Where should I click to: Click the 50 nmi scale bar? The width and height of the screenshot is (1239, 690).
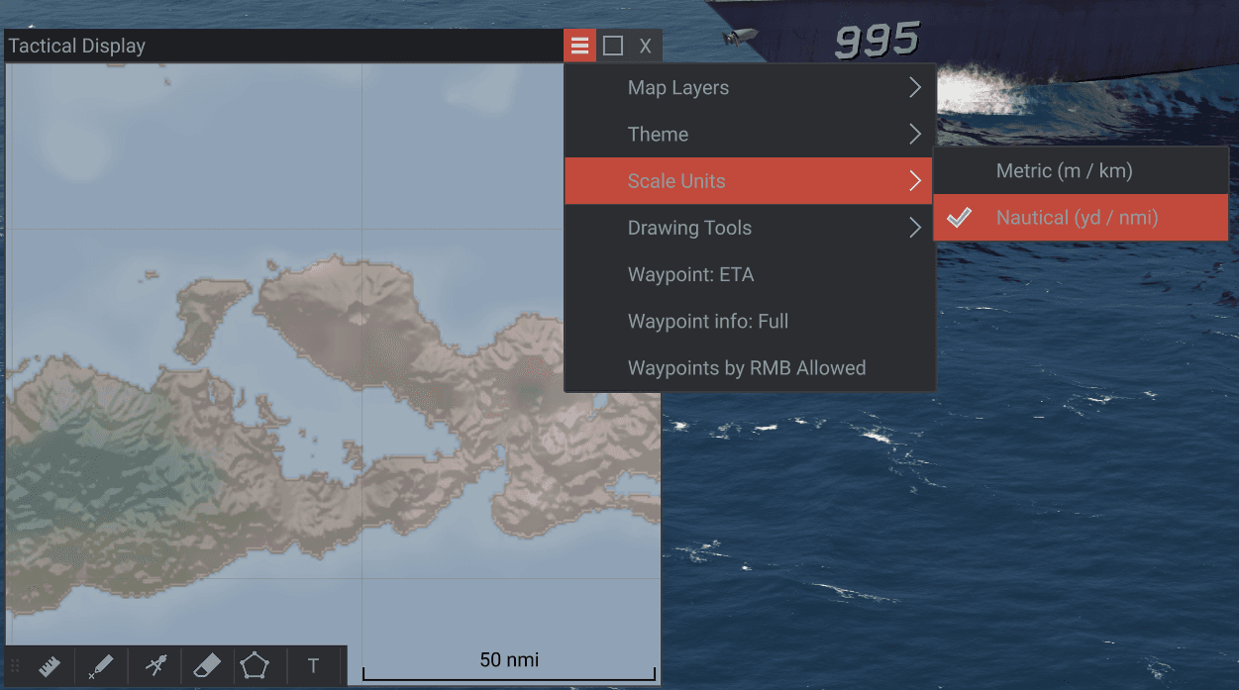[x=509, y=666]
